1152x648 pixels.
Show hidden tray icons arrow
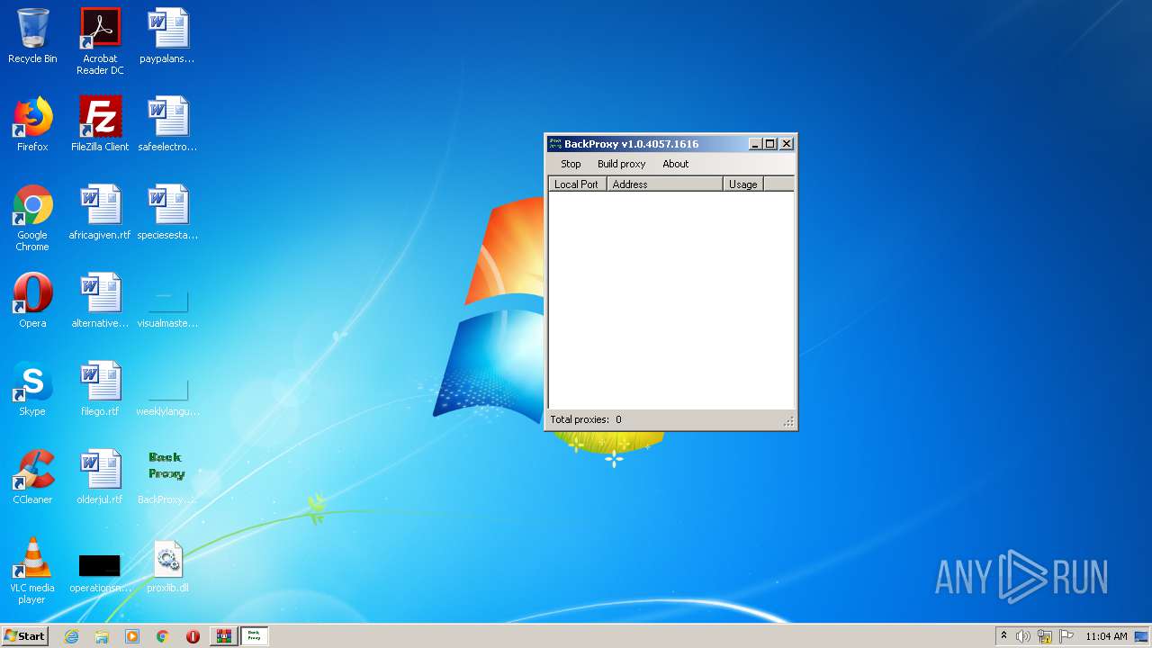pos(1003,636)
